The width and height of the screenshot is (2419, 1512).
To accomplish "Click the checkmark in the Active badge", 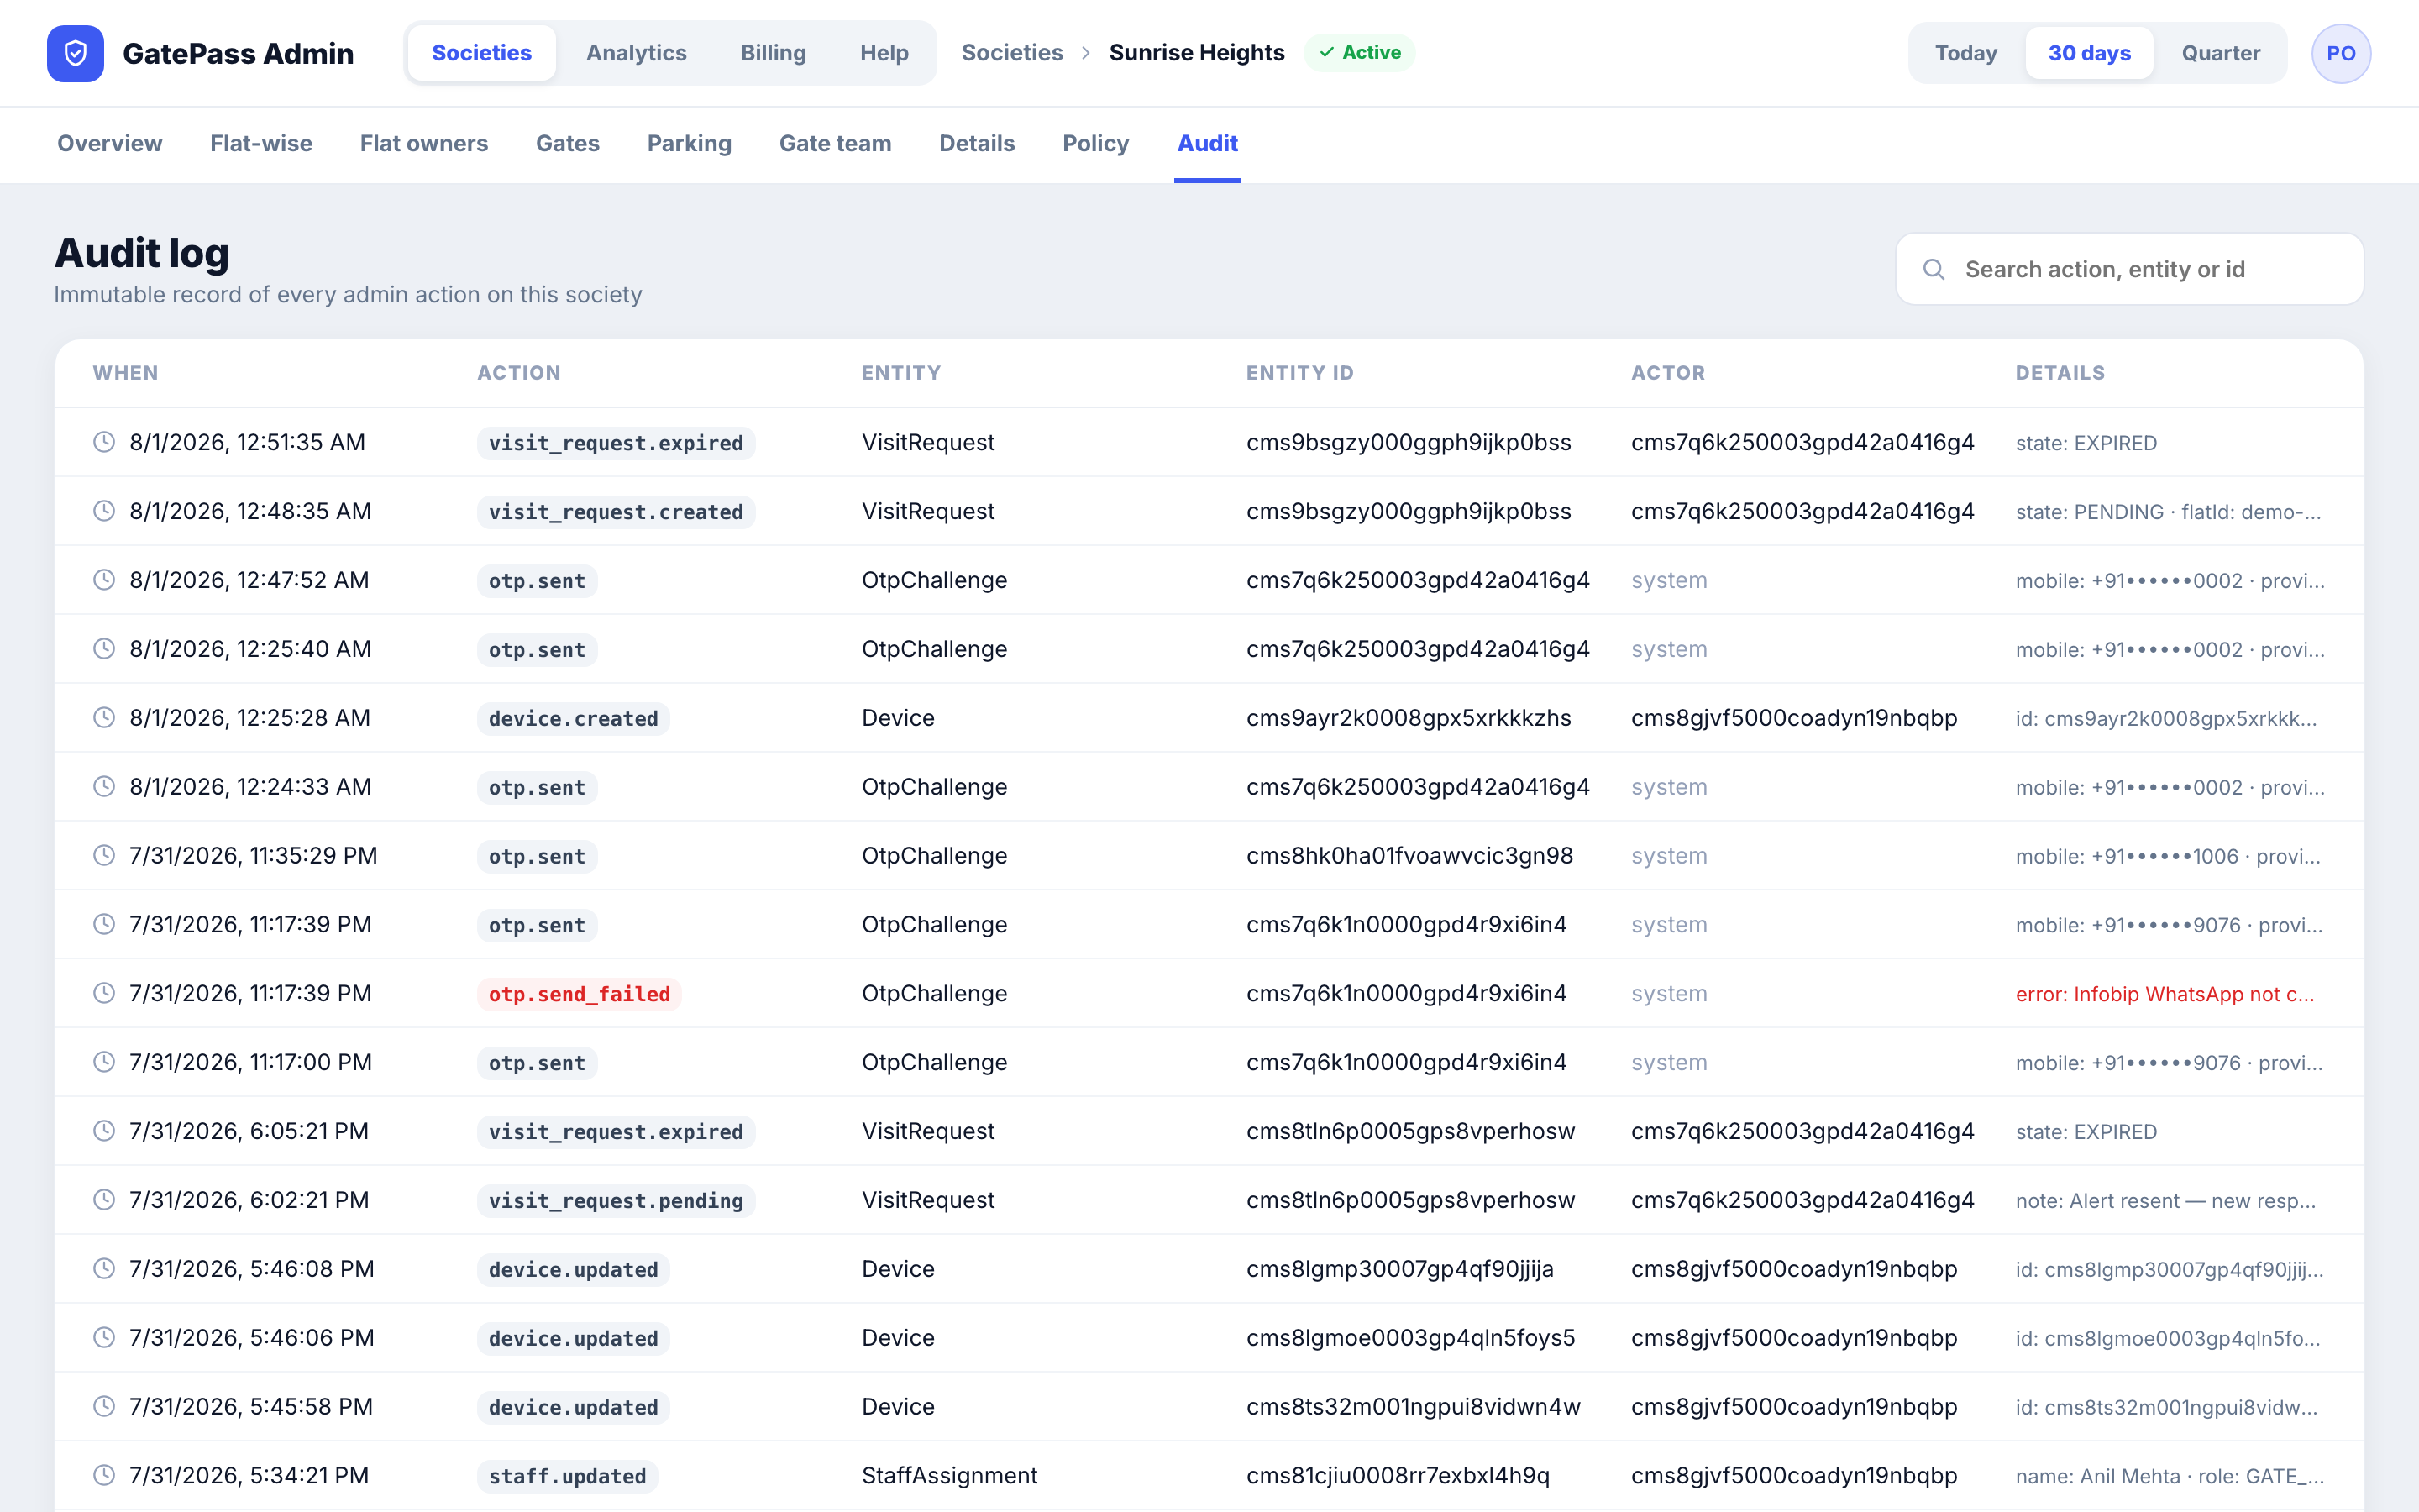I will (x=1326, y=53).
